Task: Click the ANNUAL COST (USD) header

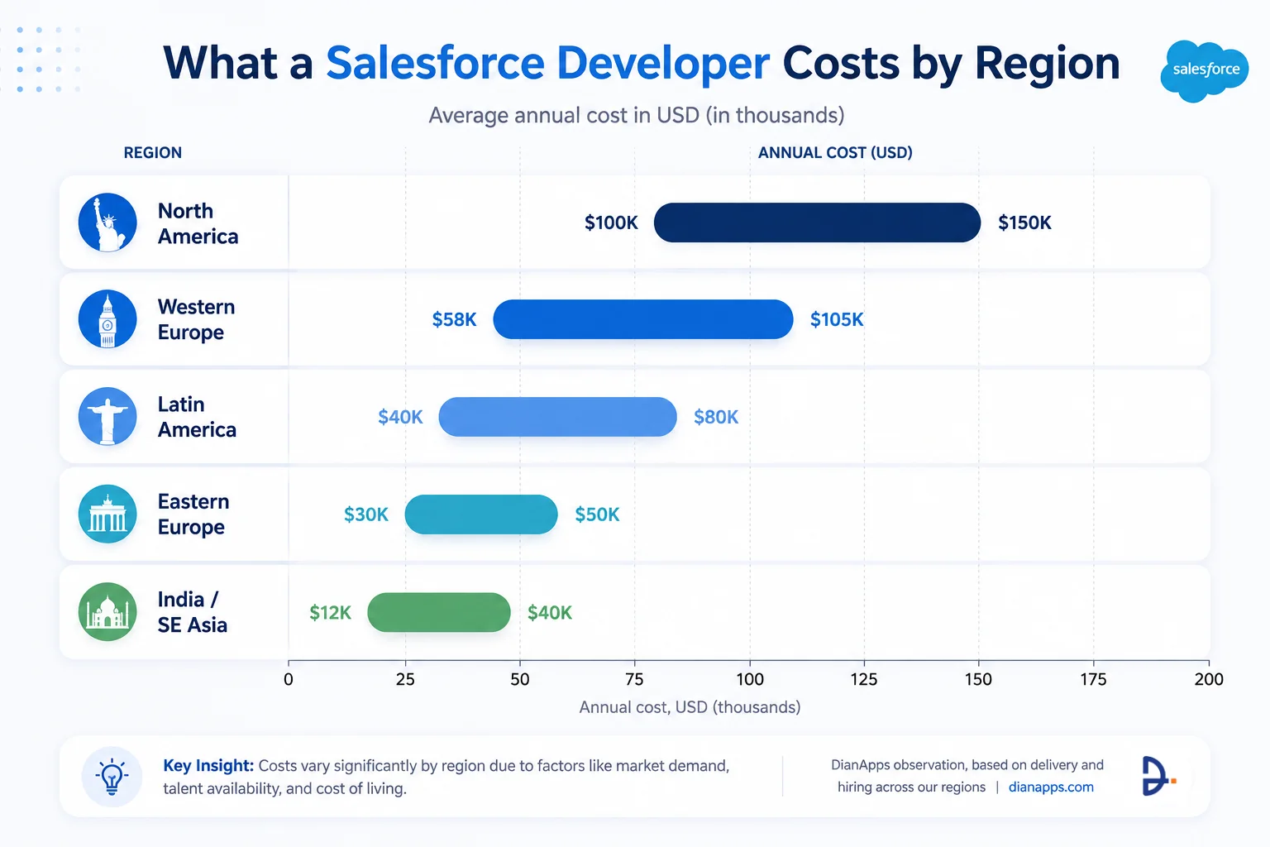Action: [835, 153]
